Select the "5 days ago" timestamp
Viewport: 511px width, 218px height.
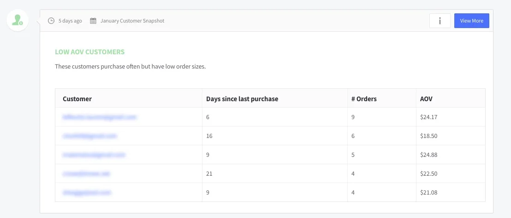[70, 21]
